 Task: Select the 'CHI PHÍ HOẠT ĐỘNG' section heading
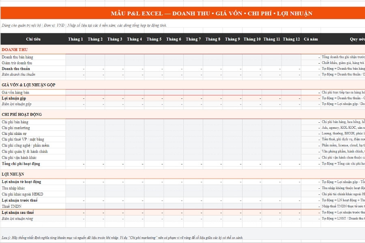pos(21,114)
